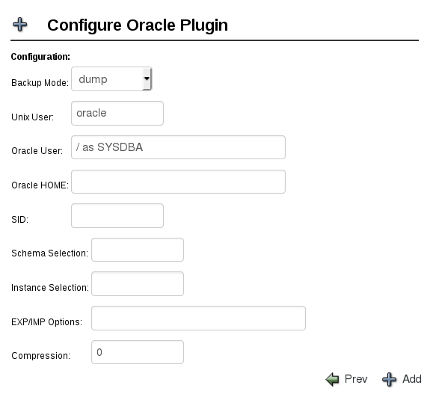The width and height of the screenshot is (430, 394).
Task: Click the green Prev arrow icon
Action: [x=332, y=380]
